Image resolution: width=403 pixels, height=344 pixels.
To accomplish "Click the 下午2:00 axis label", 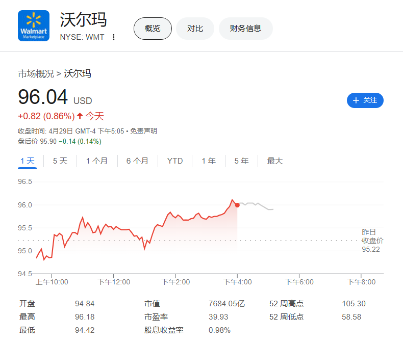I will [x=175, y=282].
